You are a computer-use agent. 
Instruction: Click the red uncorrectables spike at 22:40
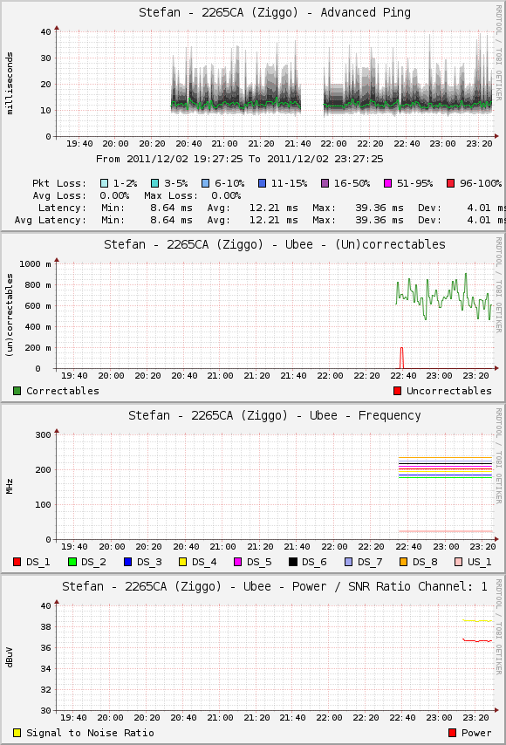(402, 358)
